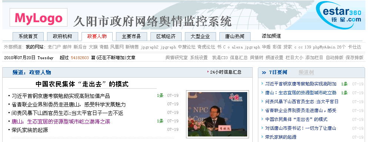Open article 荣氏家族的起源 in main list
368x142 pixels.
point(30,130)
